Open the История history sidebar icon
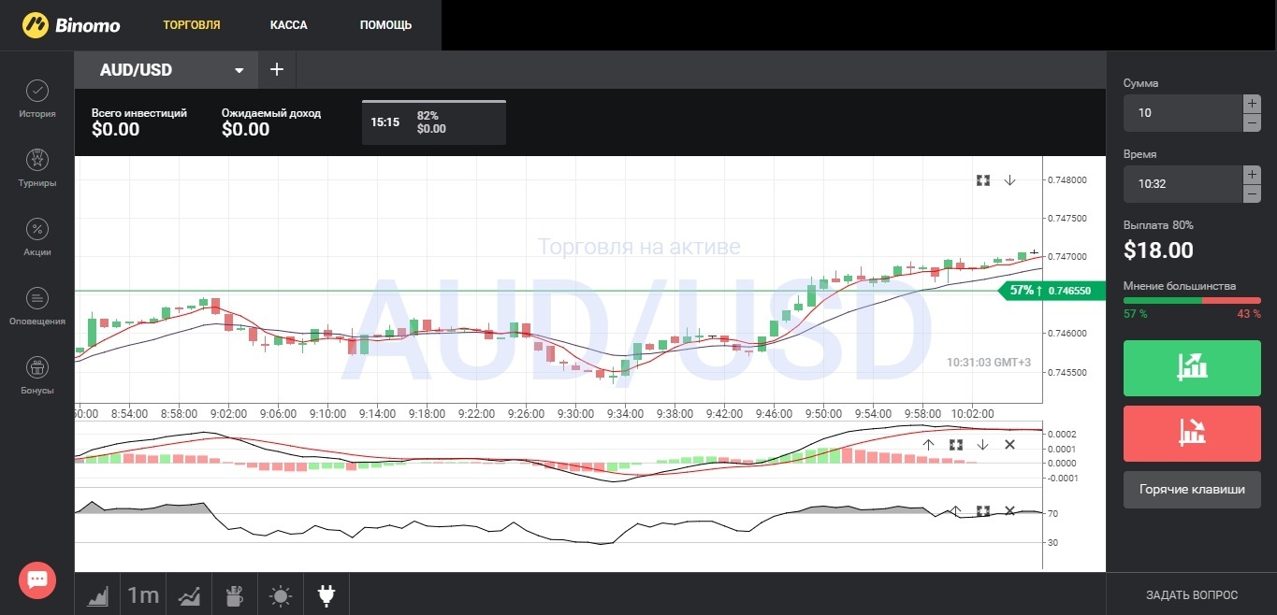The height and width of the screenshot is (615, 1277). tap(37, 91)
